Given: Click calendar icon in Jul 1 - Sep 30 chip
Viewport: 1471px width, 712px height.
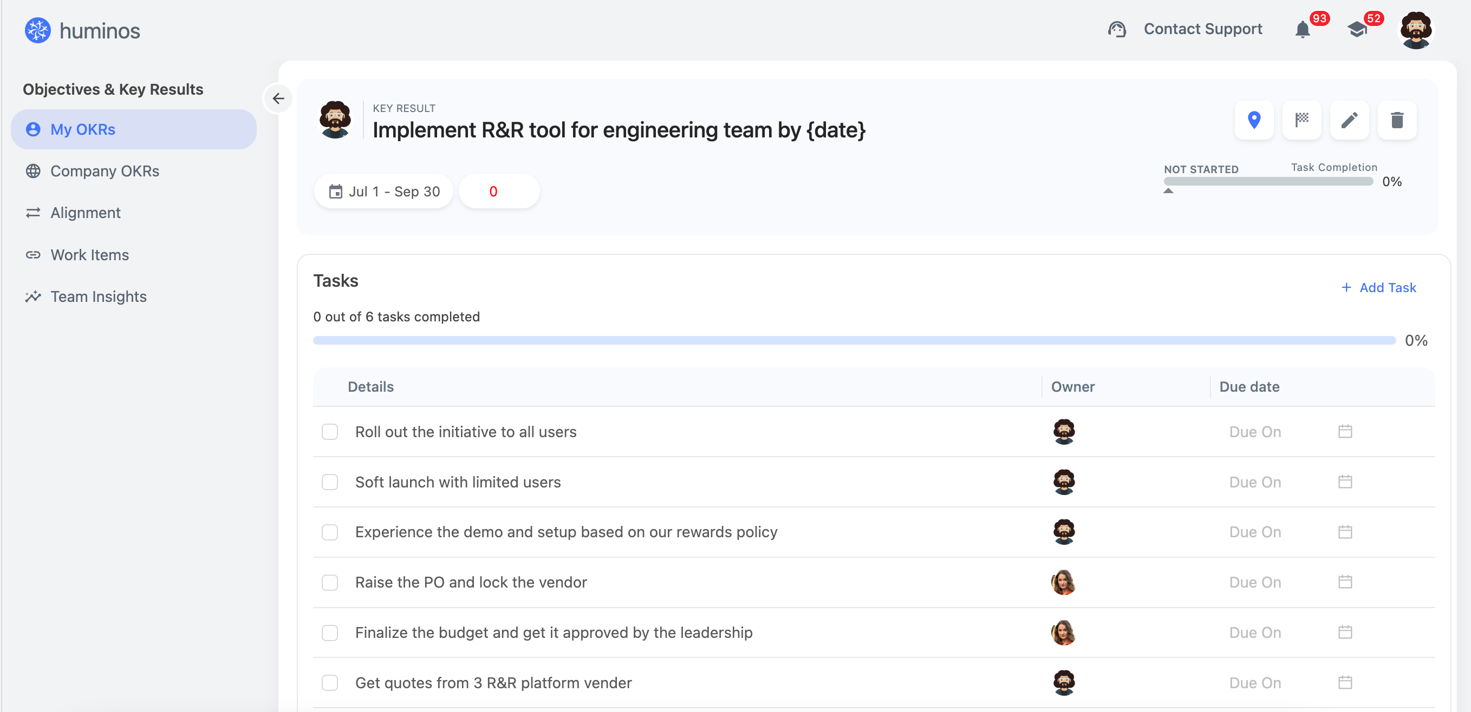Looking at the screenshot, I should pos(336,192).
